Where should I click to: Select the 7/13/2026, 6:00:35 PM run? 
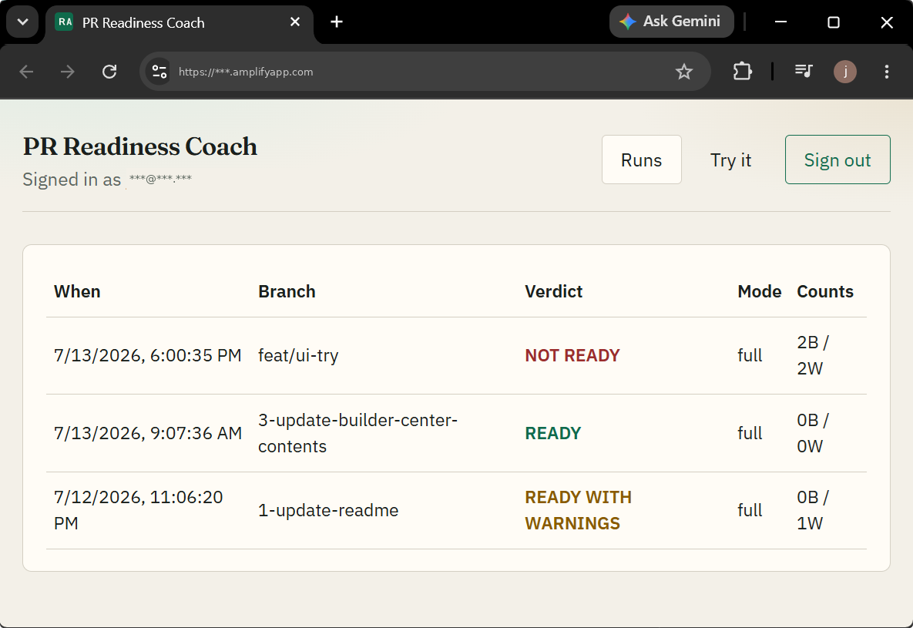(147, 355)
